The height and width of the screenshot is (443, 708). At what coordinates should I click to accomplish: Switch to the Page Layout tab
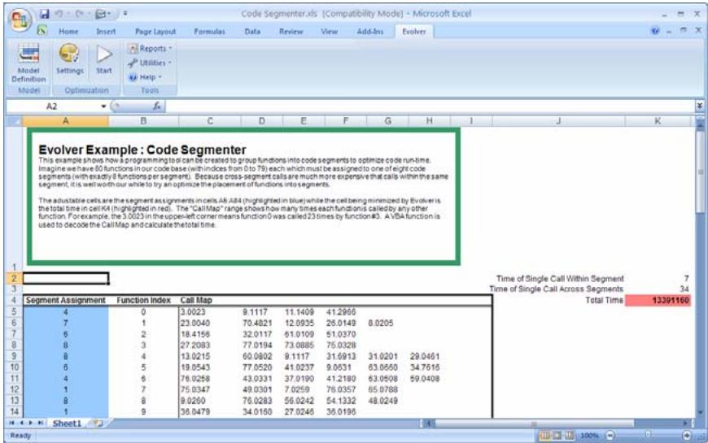point(155,32)
